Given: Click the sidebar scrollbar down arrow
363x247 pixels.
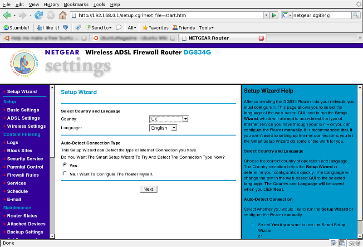Looking at the screenshot, I should [x=52, y=237].
